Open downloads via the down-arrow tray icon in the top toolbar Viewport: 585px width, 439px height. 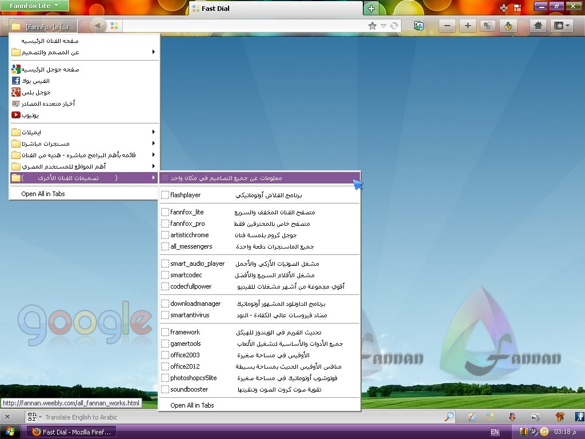[x=508, y=26]
